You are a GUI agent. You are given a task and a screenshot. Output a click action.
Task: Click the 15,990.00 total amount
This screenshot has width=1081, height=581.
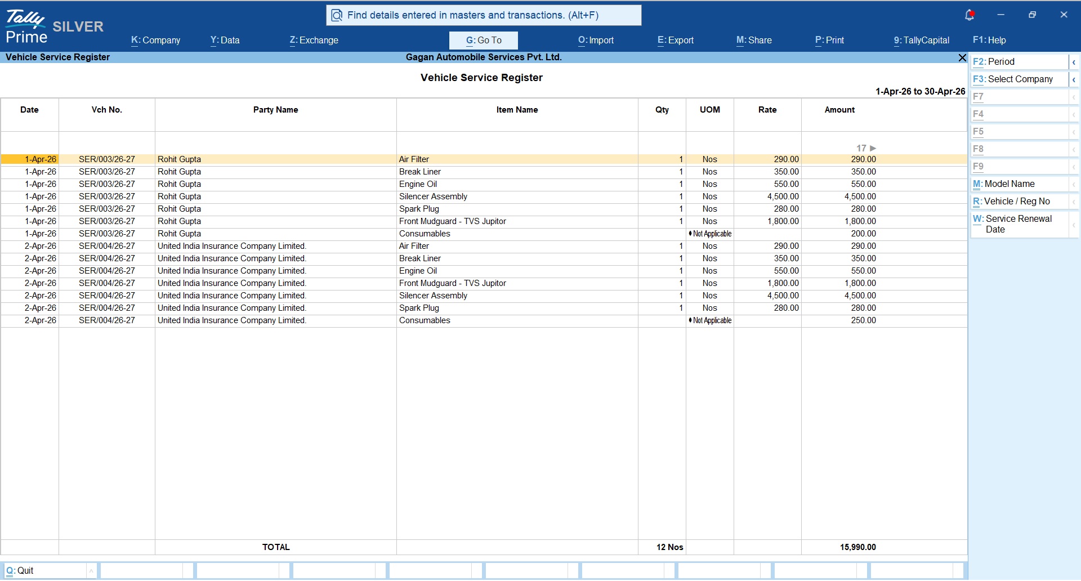[x=858, y=547]
